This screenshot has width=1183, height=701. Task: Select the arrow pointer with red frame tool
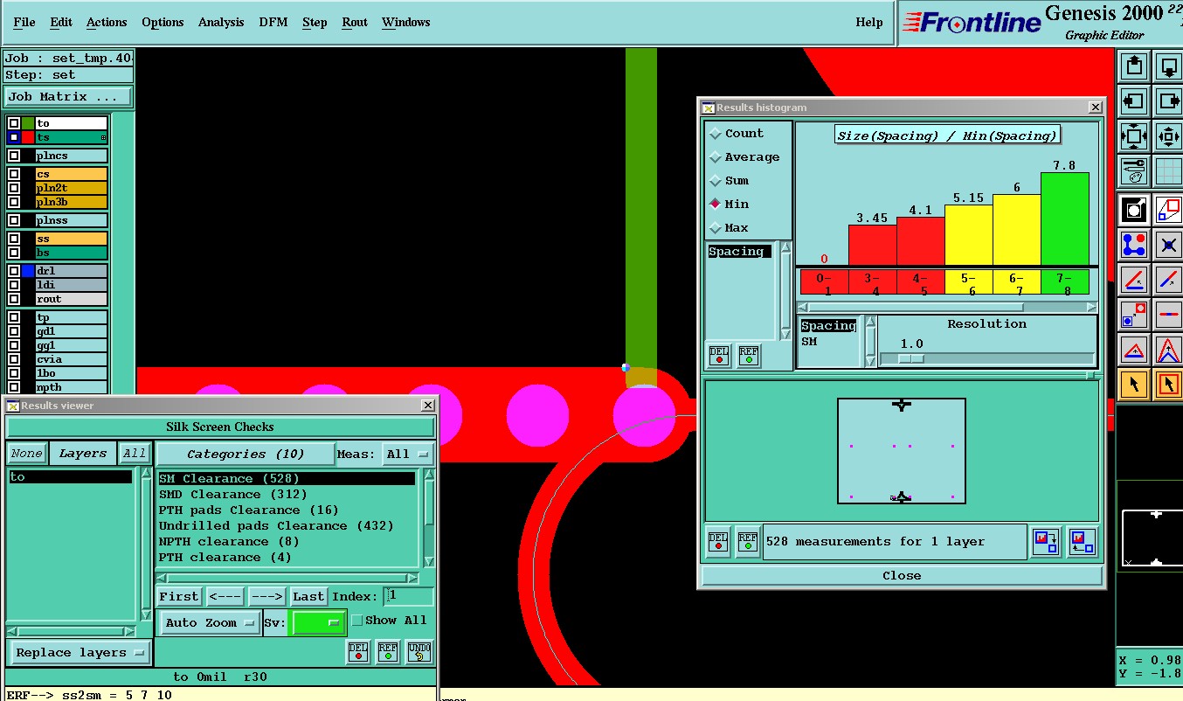1169,385
